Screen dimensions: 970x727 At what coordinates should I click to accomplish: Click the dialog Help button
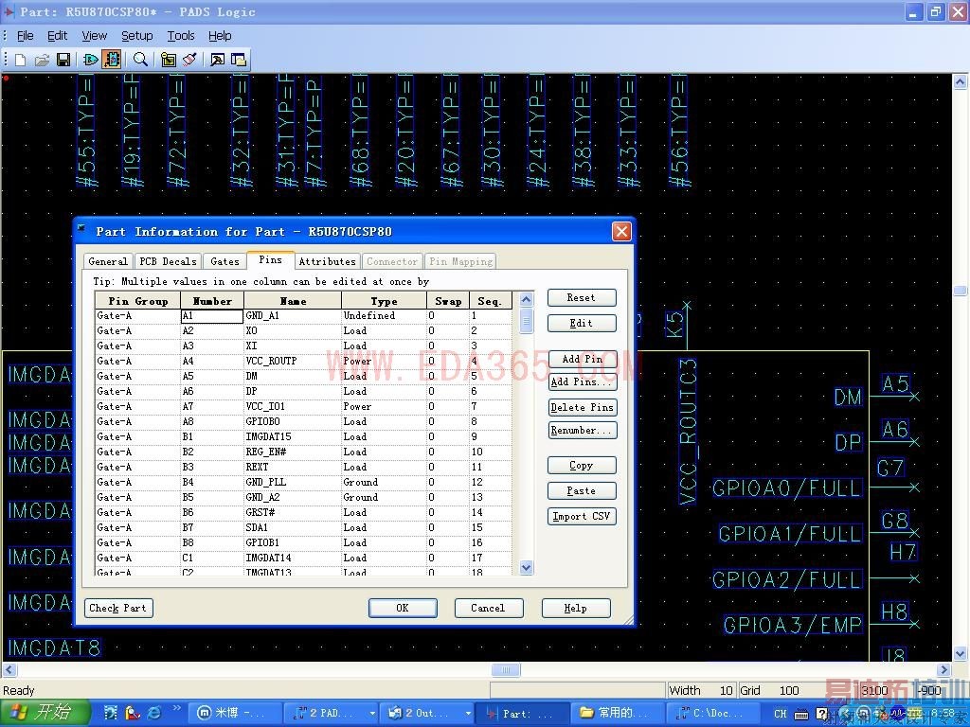point(576,608)
